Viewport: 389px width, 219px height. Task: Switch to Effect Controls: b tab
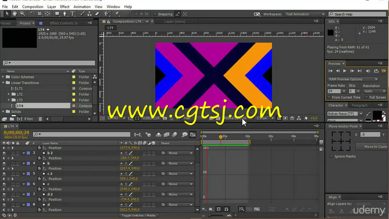click(64, 23)
